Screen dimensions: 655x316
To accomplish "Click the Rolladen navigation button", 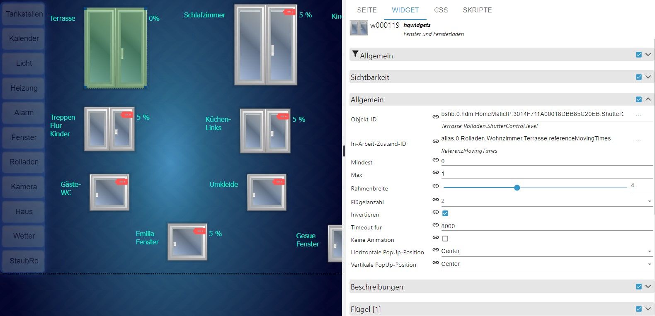I will click(24, 162).
